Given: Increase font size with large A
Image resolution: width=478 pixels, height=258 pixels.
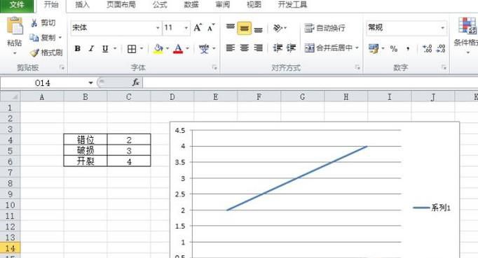Looking at the screenshot, I should pyautogui.click(x=198, y=28).
